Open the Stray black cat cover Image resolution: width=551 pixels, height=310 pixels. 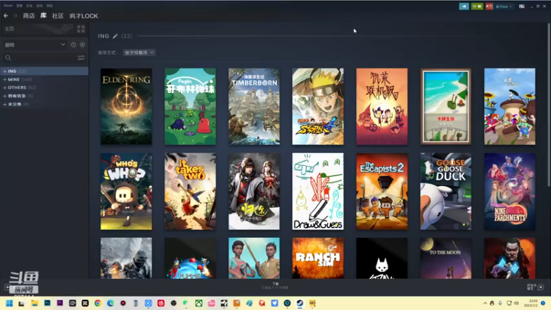click(x=382, y=258)
